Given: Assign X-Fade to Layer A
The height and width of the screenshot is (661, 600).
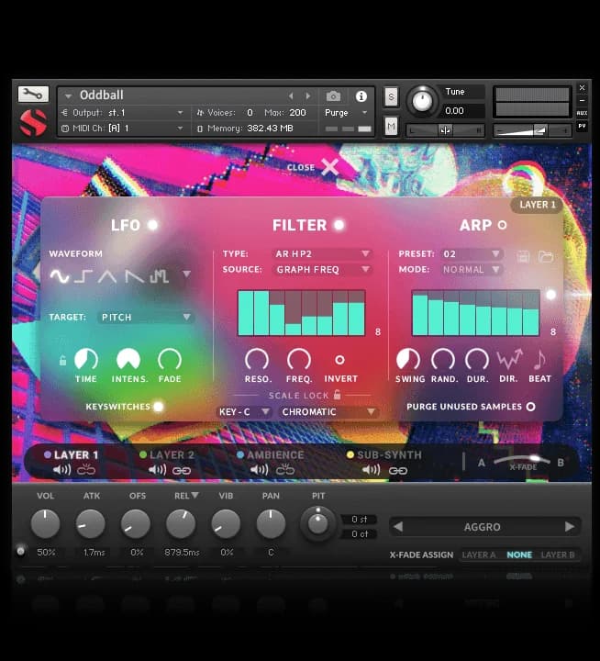Looking at the screenshot, I should (479, 555).
